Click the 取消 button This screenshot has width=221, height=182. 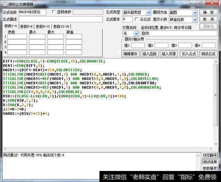(x=208, y=19)
